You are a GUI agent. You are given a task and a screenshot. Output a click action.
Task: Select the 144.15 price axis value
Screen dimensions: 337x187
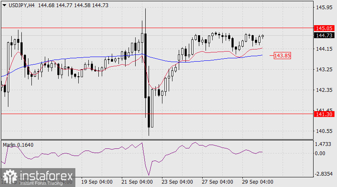tap(324, 49)
